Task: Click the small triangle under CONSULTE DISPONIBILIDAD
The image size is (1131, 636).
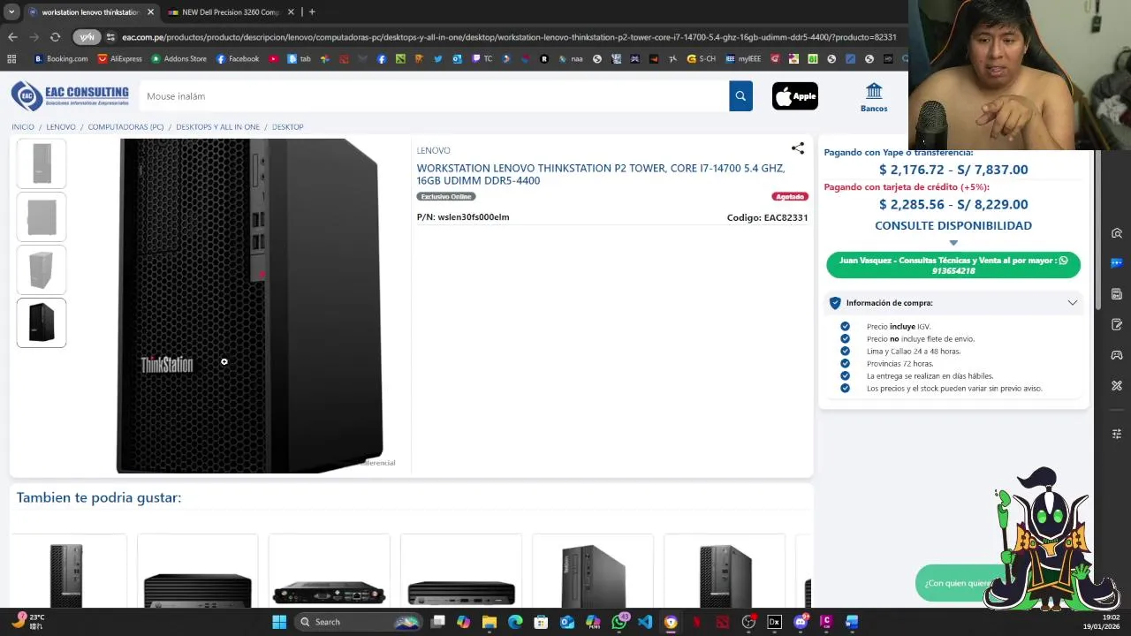Action: [x=953, y=243]
